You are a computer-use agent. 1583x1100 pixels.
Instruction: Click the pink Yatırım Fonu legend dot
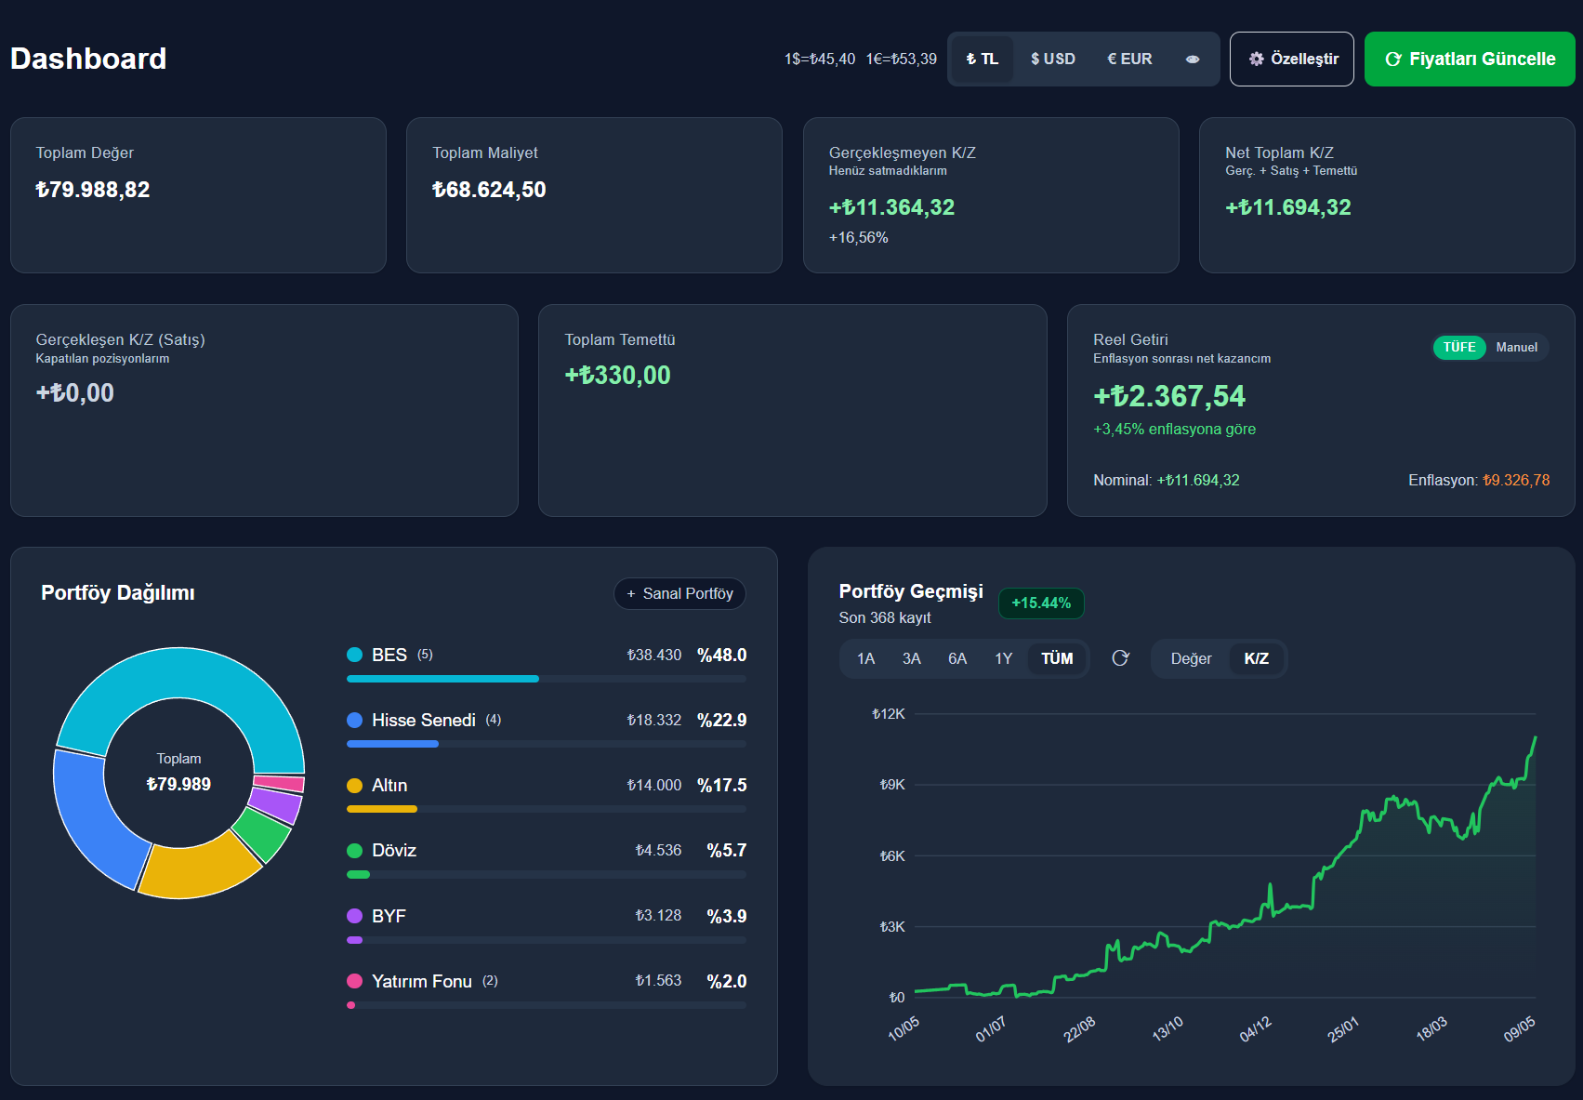pos(354,981)
